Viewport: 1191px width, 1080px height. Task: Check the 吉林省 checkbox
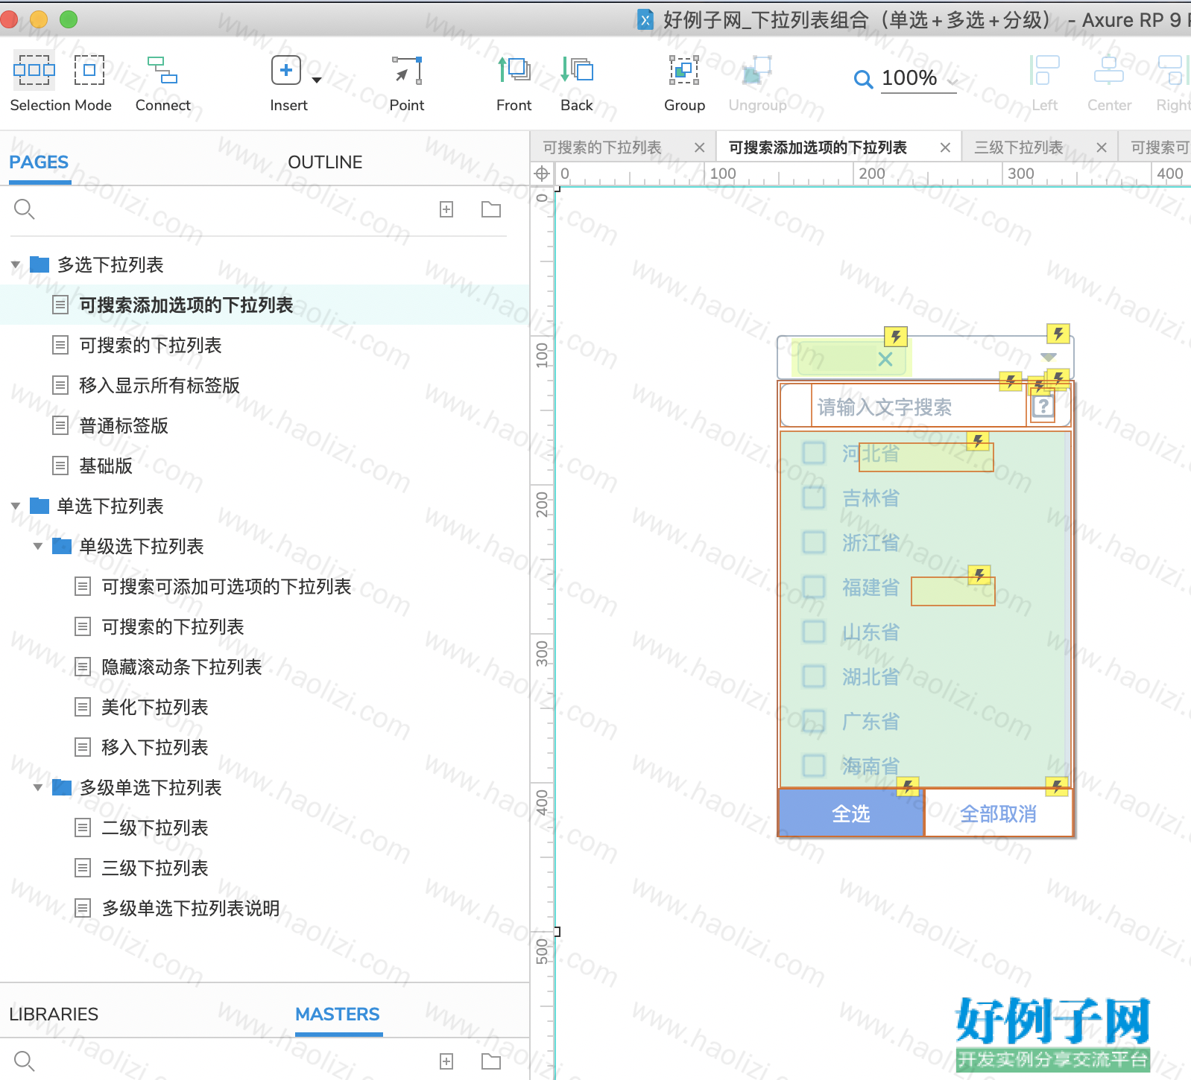(814, 498)
